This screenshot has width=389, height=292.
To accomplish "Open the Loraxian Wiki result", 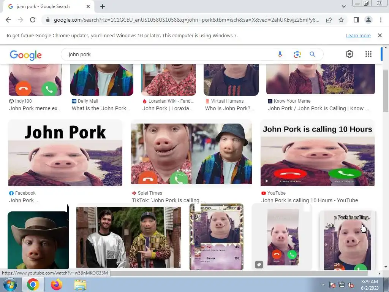I will [168, 108].
